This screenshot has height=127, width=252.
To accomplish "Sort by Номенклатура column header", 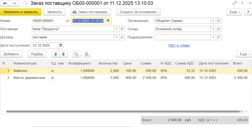I will (25, 63).
